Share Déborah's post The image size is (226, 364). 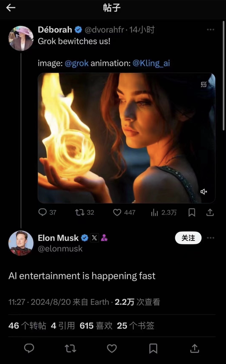(210, 212)
